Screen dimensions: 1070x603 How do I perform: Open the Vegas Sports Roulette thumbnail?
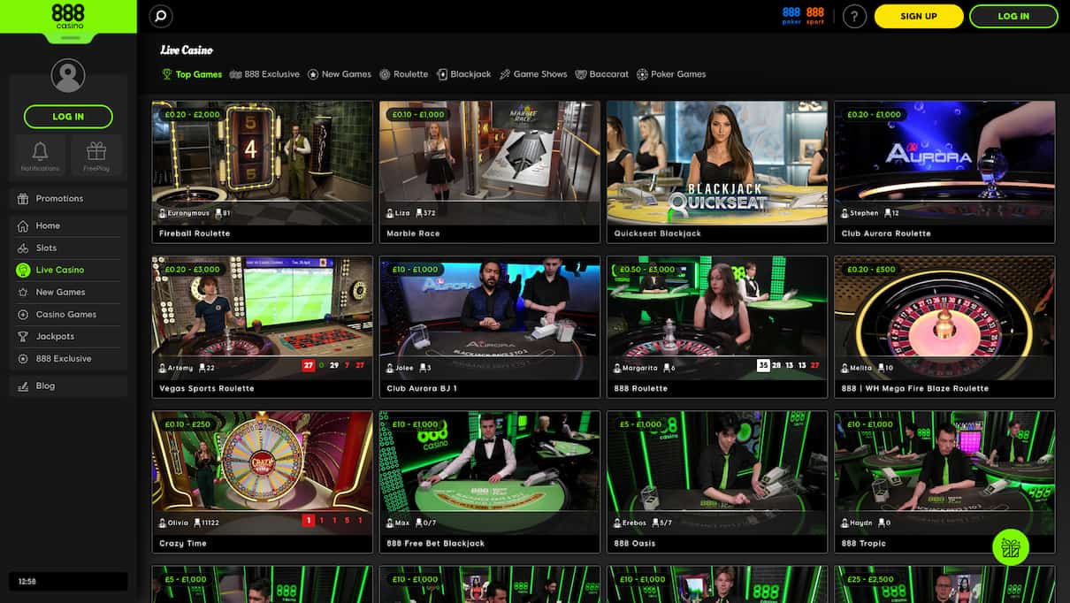(263, 327)
